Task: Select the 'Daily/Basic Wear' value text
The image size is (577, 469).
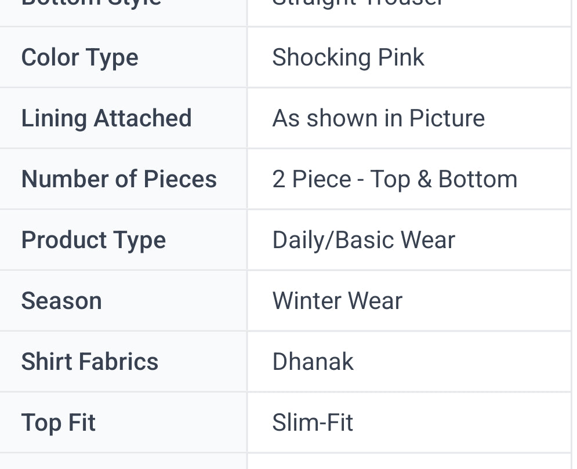Action: (x=364, y=240)
